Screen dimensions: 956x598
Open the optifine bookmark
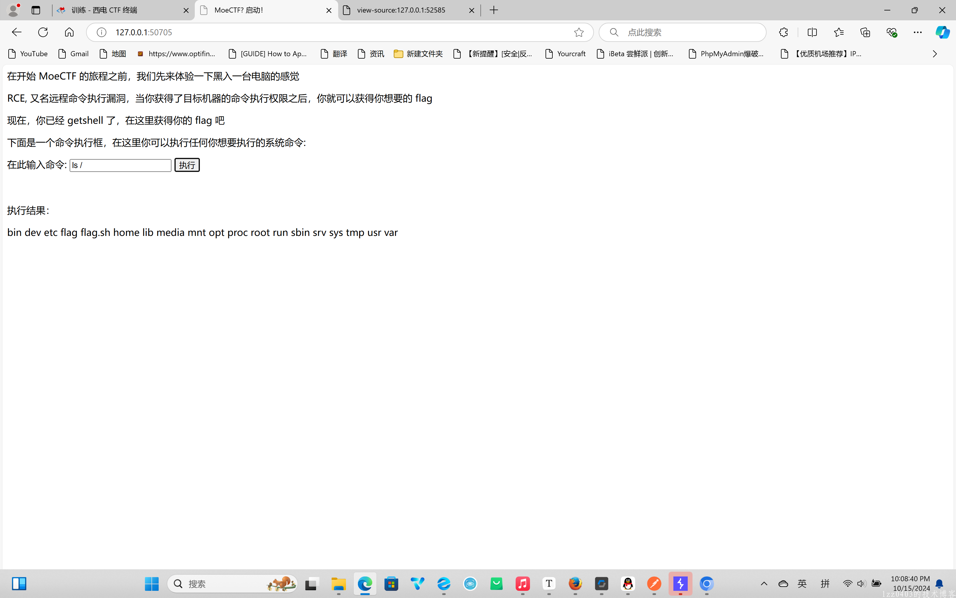click(176, 54)
